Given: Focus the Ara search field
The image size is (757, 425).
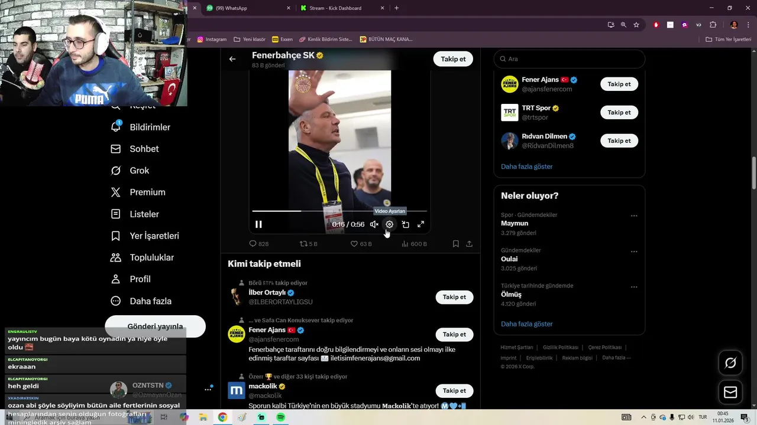Looking at the screenshot, I should (x=569, y=59).
